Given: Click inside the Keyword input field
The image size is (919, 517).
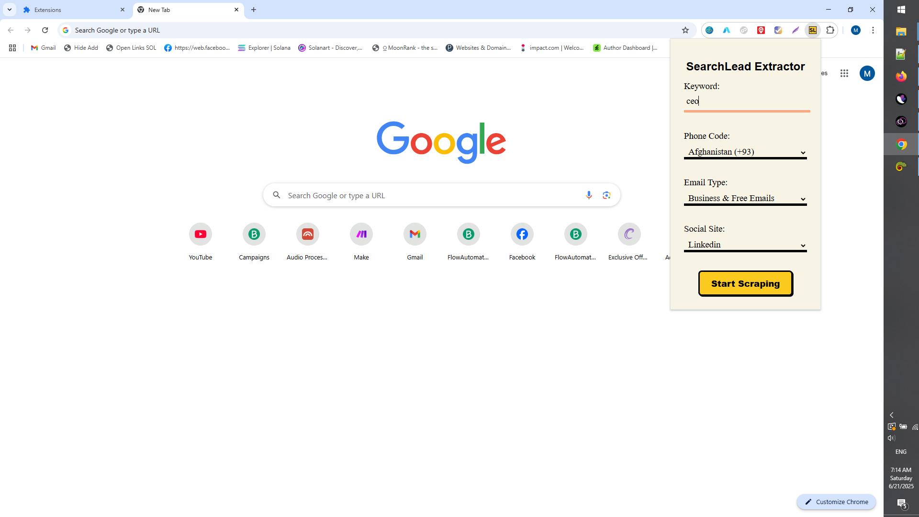Looking at the screenshot, I should click(x=745, y=101).
